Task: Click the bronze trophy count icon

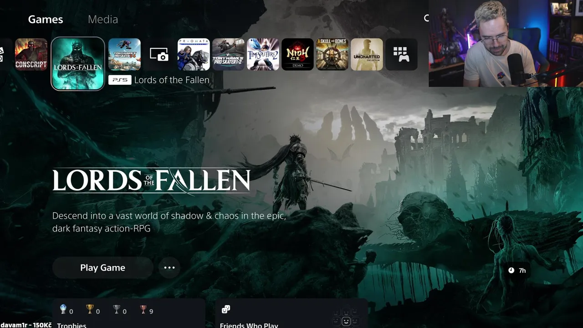Action: pyautogui.click(x=143, y=310)
